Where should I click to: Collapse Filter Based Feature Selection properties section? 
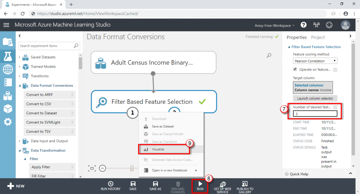point(289,47)
